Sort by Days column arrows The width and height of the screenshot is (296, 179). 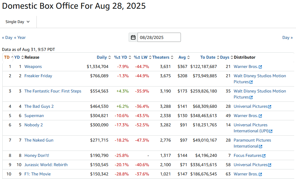tap(232, 57)
